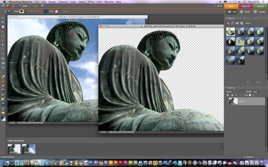Select the Hand tool
268x167 pixels.
tap(3, 27)
